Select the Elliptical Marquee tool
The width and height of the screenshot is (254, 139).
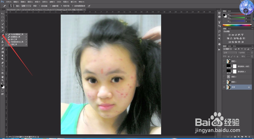pos(3,17)
